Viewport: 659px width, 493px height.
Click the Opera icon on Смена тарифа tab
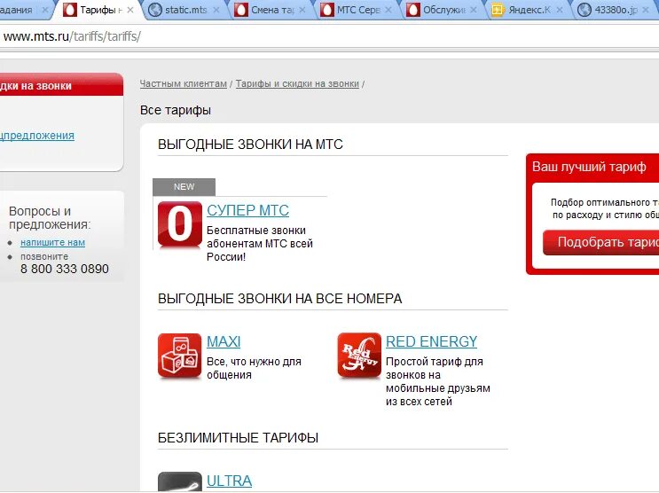(x=241, y=10)
